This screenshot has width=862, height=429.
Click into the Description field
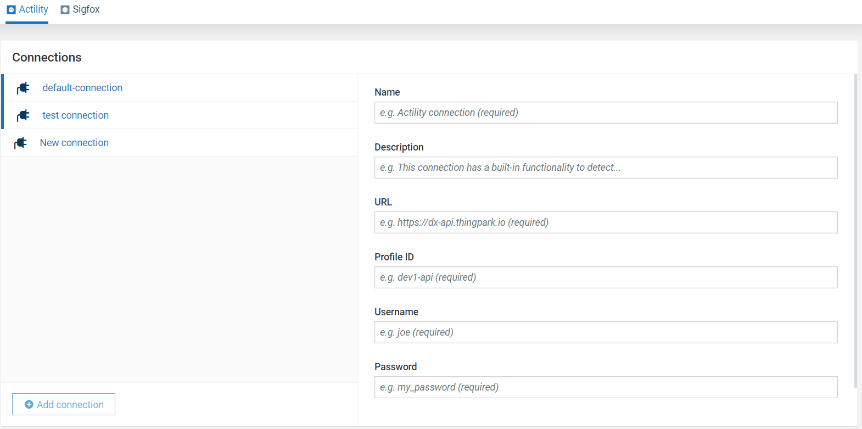point(606,168)
